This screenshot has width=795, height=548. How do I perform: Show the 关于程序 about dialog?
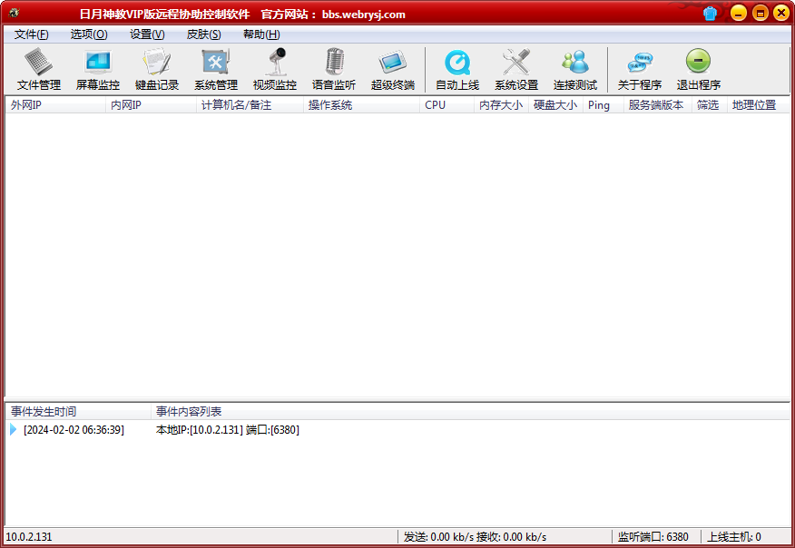click(x=639, y=70)
